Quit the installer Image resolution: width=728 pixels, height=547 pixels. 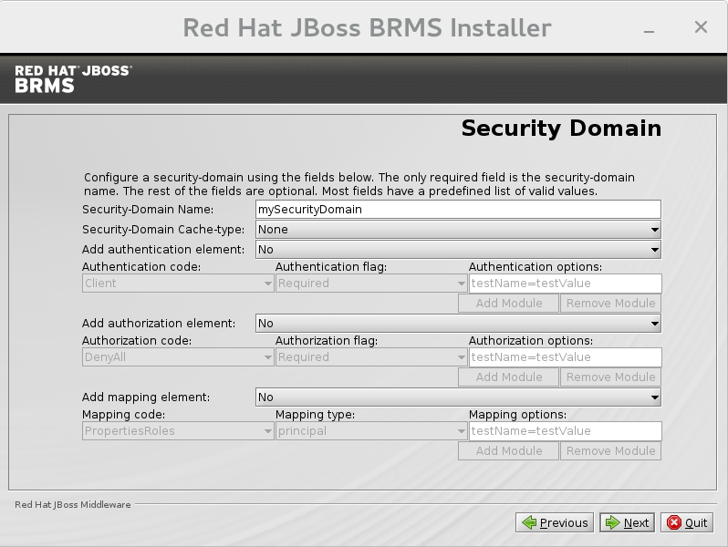pos(687,523)
